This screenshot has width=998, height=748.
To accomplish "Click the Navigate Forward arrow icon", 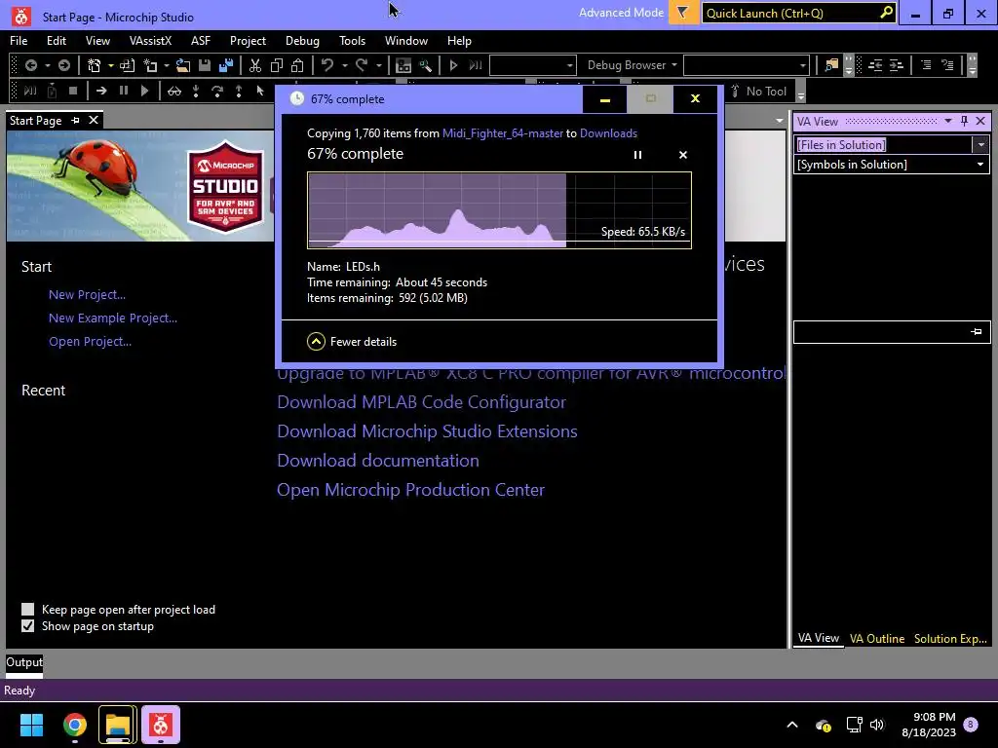I will click(x=63, y=65).
